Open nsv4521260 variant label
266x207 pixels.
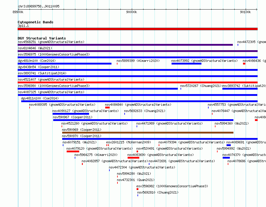(94, 123)
